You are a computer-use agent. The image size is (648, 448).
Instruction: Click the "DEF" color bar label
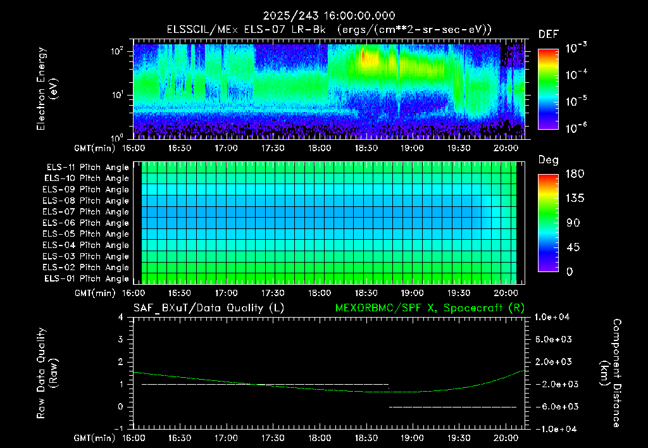pos(549,34)
